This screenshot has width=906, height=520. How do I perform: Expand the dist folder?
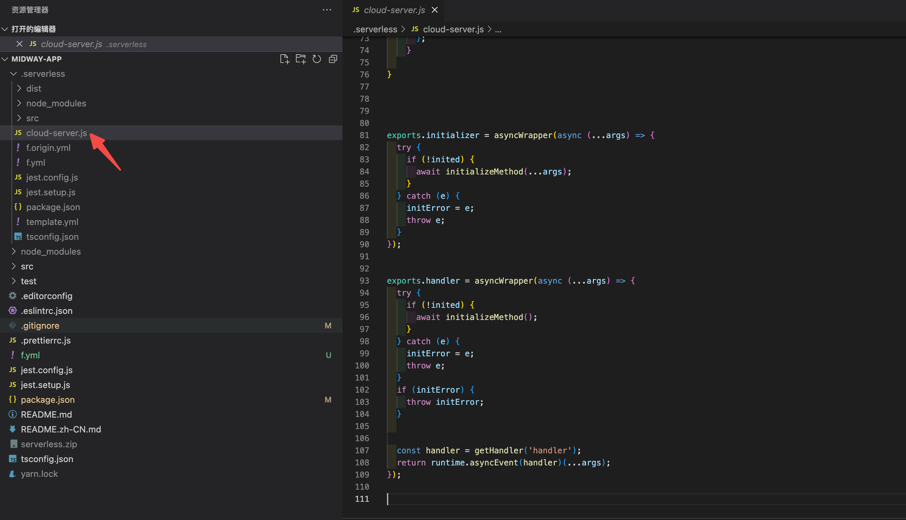click(19, 89)
